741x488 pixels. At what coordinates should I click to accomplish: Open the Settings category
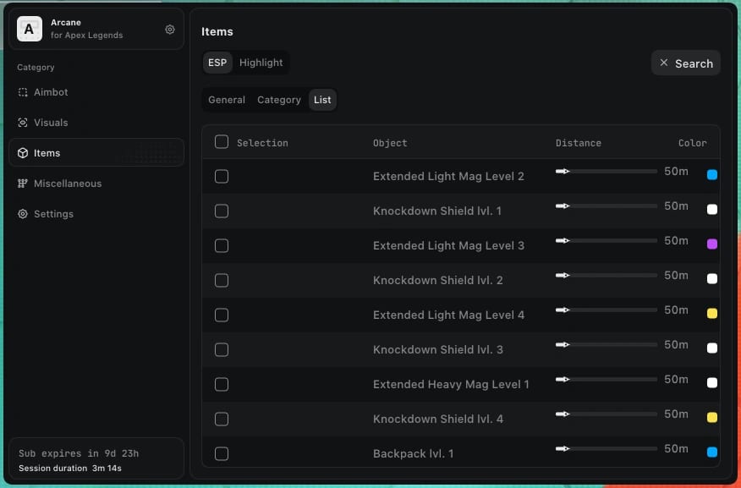(x=96, y=214)
